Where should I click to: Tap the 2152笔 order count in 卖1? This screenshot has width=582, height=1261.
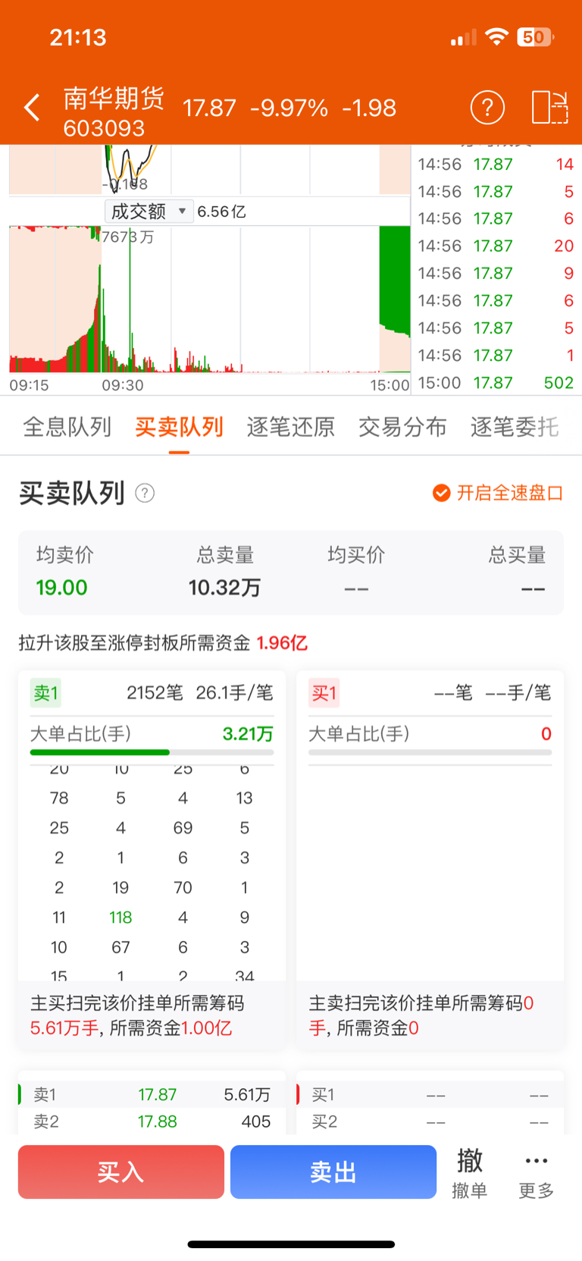155,693
